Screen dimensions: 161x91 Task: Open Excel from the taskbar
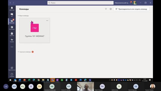coord(29,80)
